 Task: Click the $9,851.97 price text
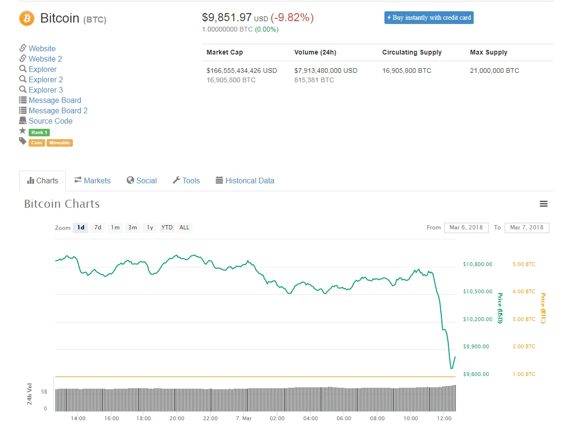coord(227,17)
